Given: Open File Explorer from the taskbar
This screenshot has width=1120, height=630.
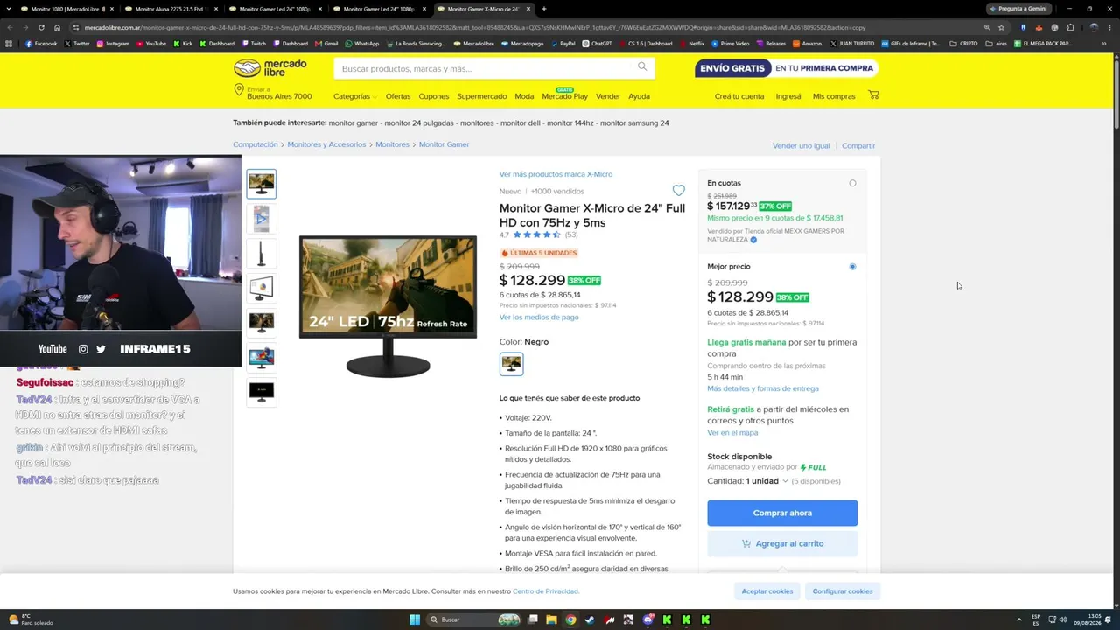Looking at the screenshot, I should (551, 619).
